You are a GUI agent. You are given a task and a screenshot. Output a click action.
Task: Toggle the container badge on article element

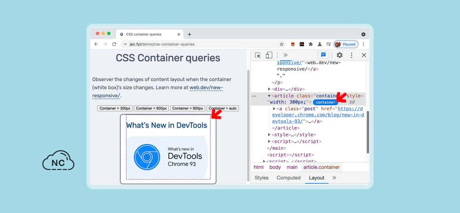pos(326,102)
